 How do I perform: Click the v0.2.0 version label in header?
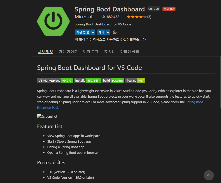(154, 9)
